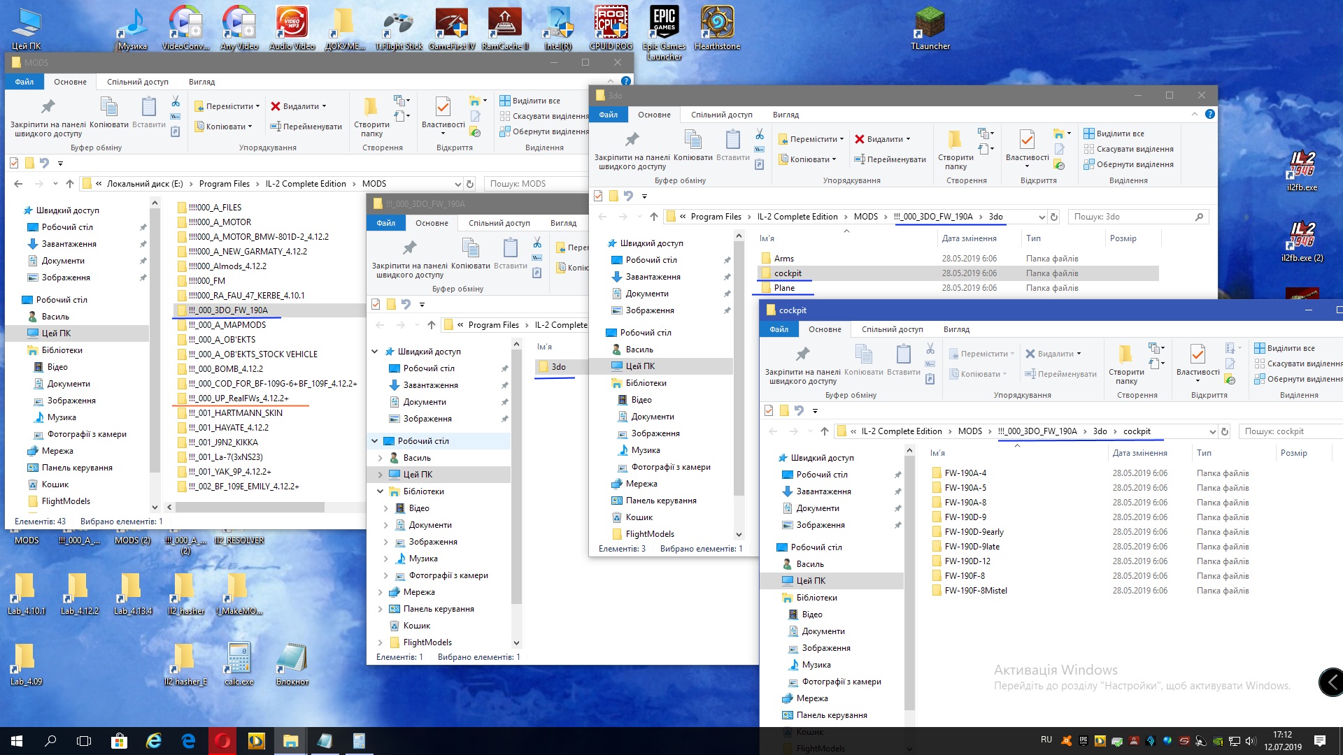Open the View tab in the cockpit window
Viewport: 1343px width, 755px height.
tap(955, 329)
